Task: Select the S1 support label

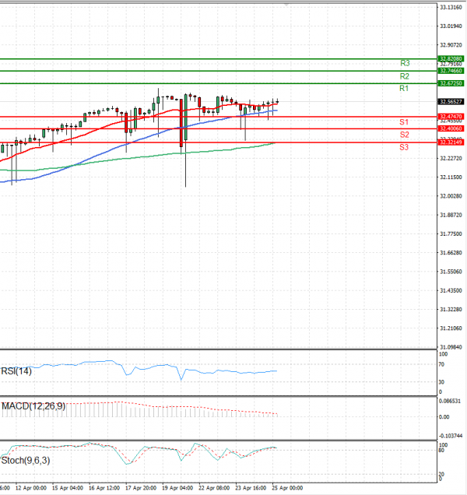Action: pyautogui.click(x=404, y=122)
